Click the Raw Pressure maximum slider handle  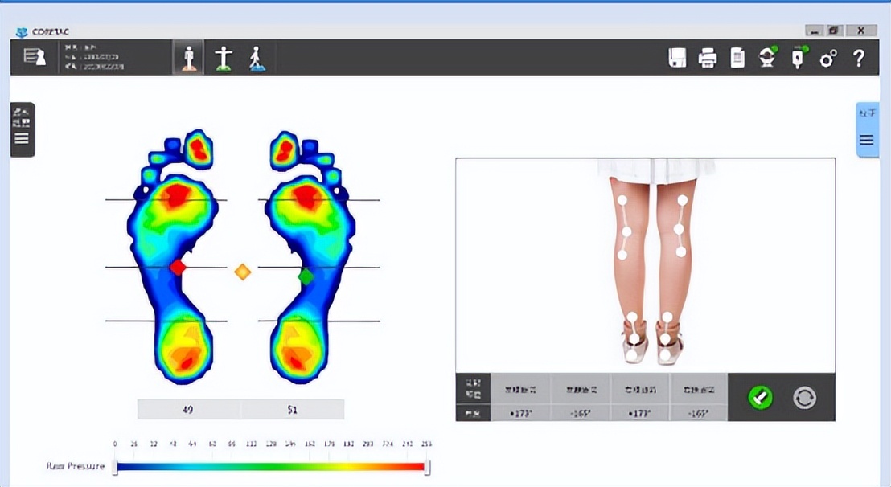(x=427, y=467)
